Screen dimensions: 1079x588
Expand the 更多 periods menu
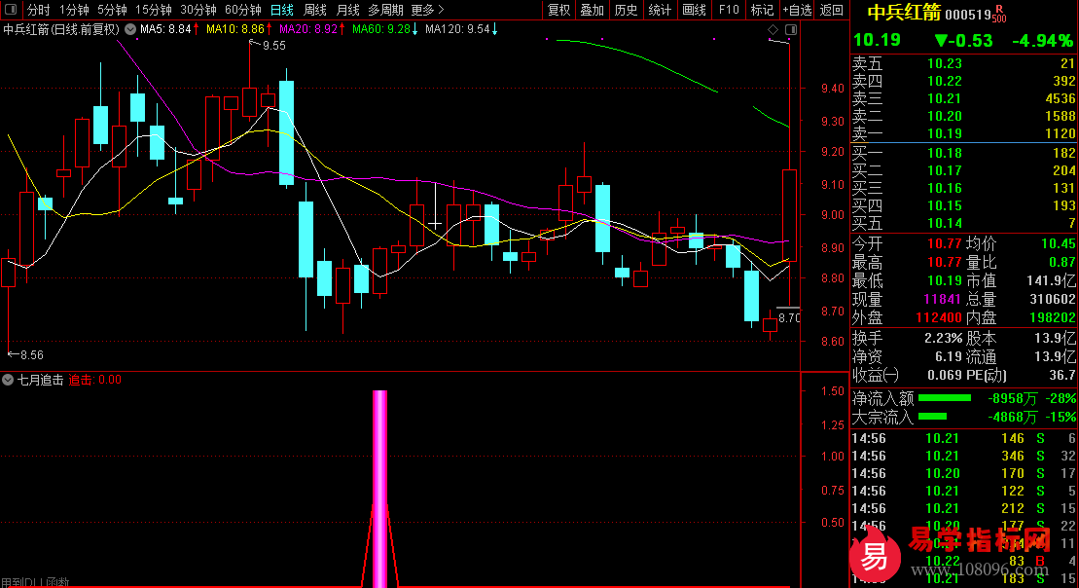[x=427, y=10]
